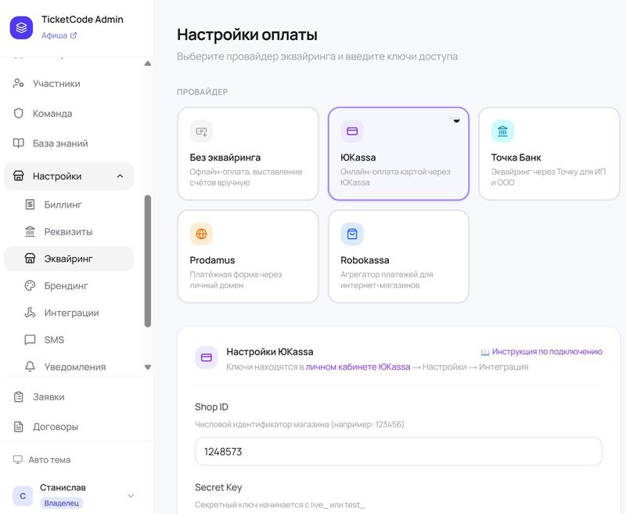The image size is (626, 514).
Task: Open Договоры in the sidebar
Action: point(69,427)
